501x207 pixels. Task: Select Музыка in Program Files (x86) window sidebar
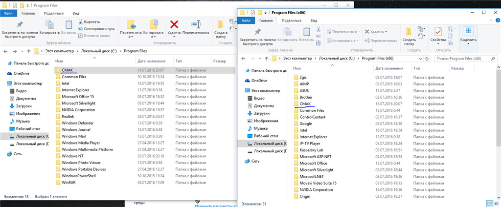261,128
